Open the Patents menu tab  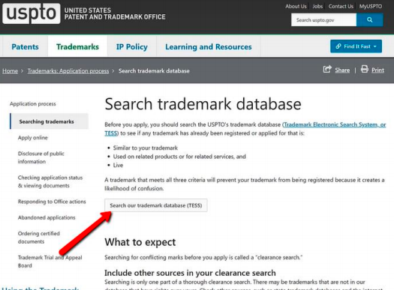tap(25, 46)
